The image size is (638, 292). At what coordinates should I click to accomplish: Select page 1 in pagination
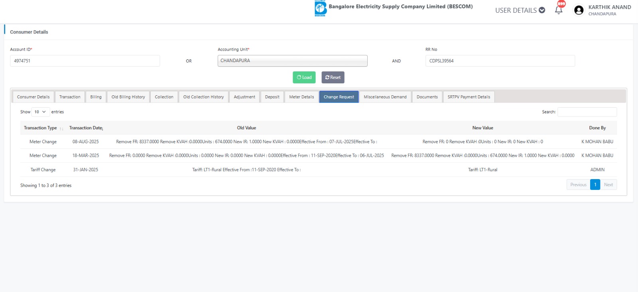click(595, 185)
